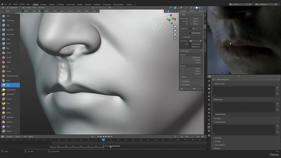281x158 pixels.
Task: Click the current frame marker on timeline
Action: click(103, 140)
